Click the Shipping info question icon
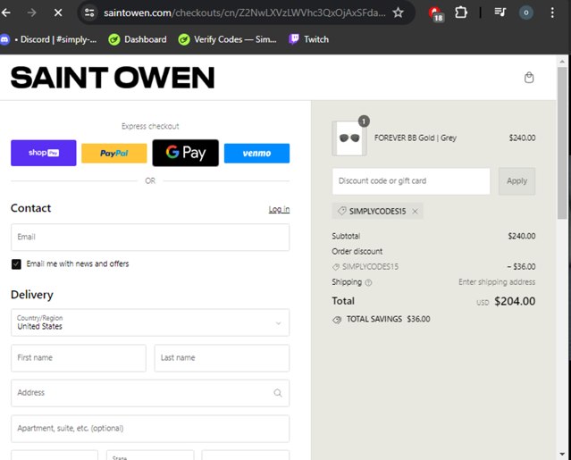 pos(368,283)
